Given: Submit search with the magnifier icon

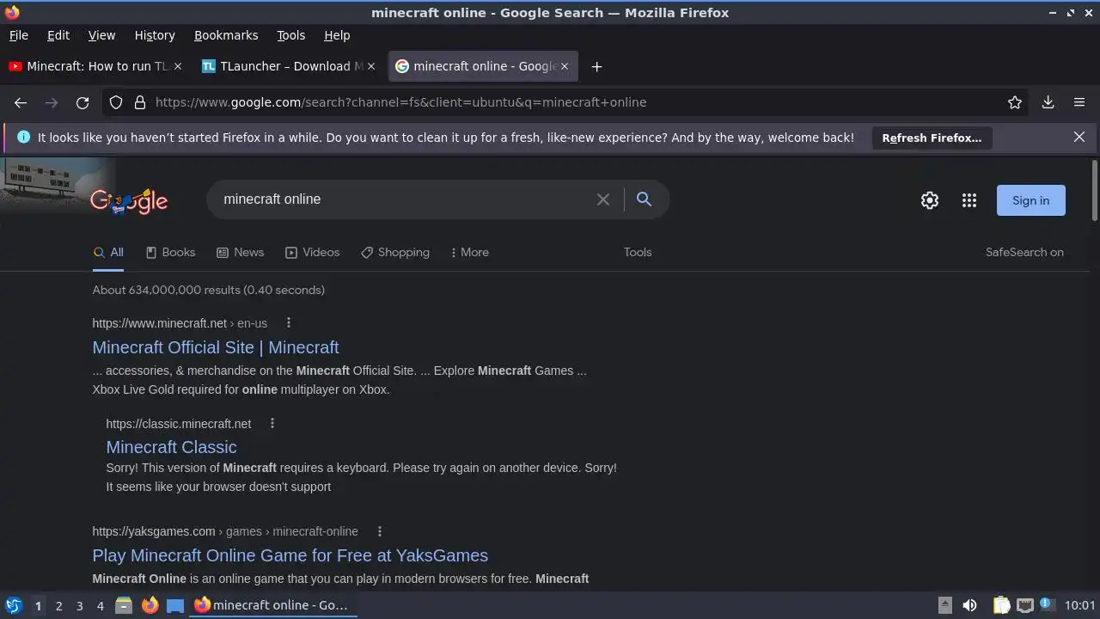Looking at the screenshot, I should coord(644,199).
